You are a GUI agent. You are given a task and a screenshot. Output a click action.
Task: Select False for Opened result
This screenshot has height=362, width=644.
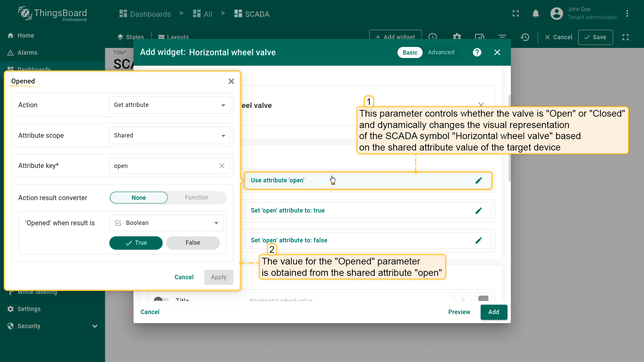(193, 243)
